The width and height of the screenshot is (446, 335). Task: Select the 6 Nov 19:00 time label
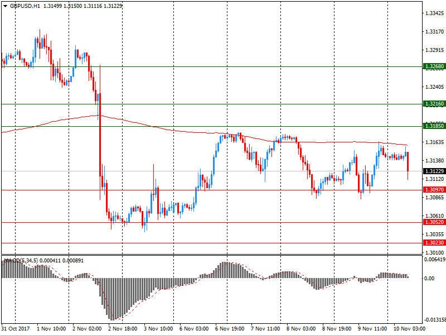(x=230, y=329)
